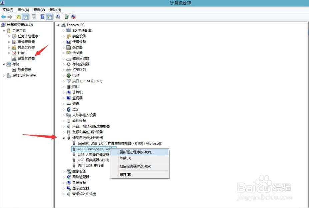Toggle the console tree pane icon
This screenshot has height=208, width=309.
(25, 17)
